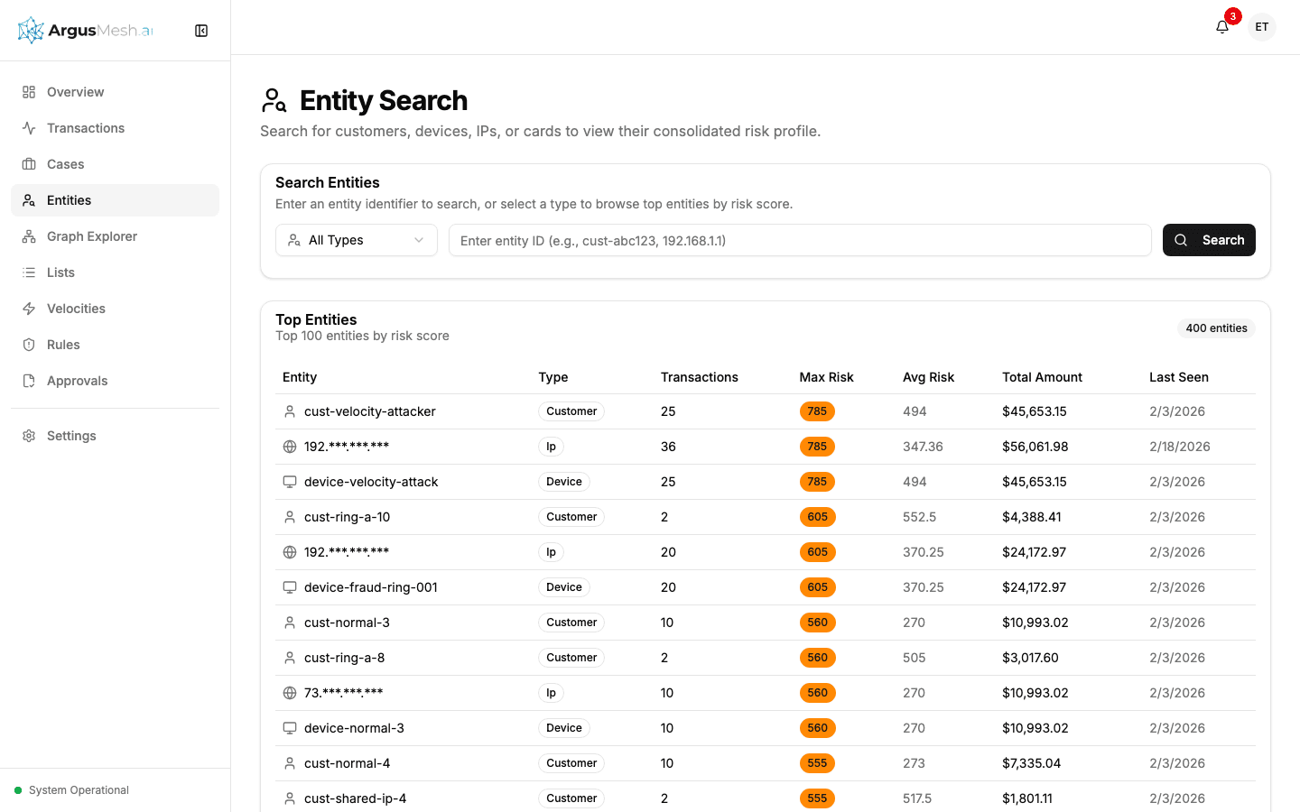
Task: Click the System Operational status indicator
Action: pyautogui.click(x=72, y=789)
